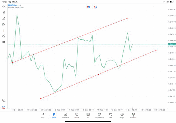Screen dimensions: 176x123
Task: Change chart type via candlestick icon
Action: click(4, 12)
